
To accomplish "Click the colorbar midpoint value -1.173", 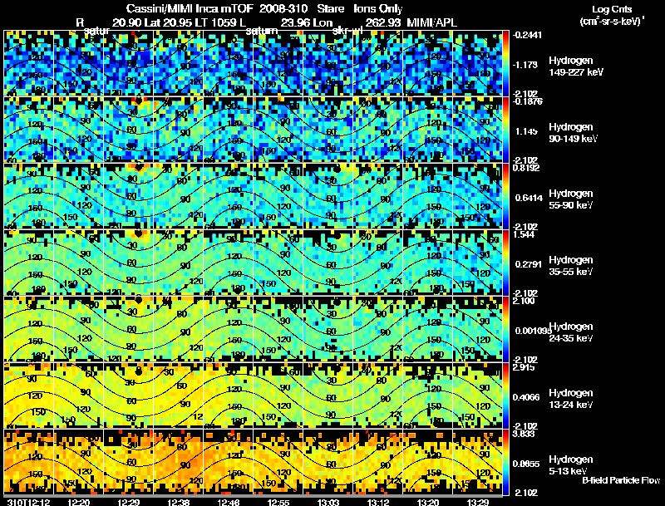I will 526,65.
